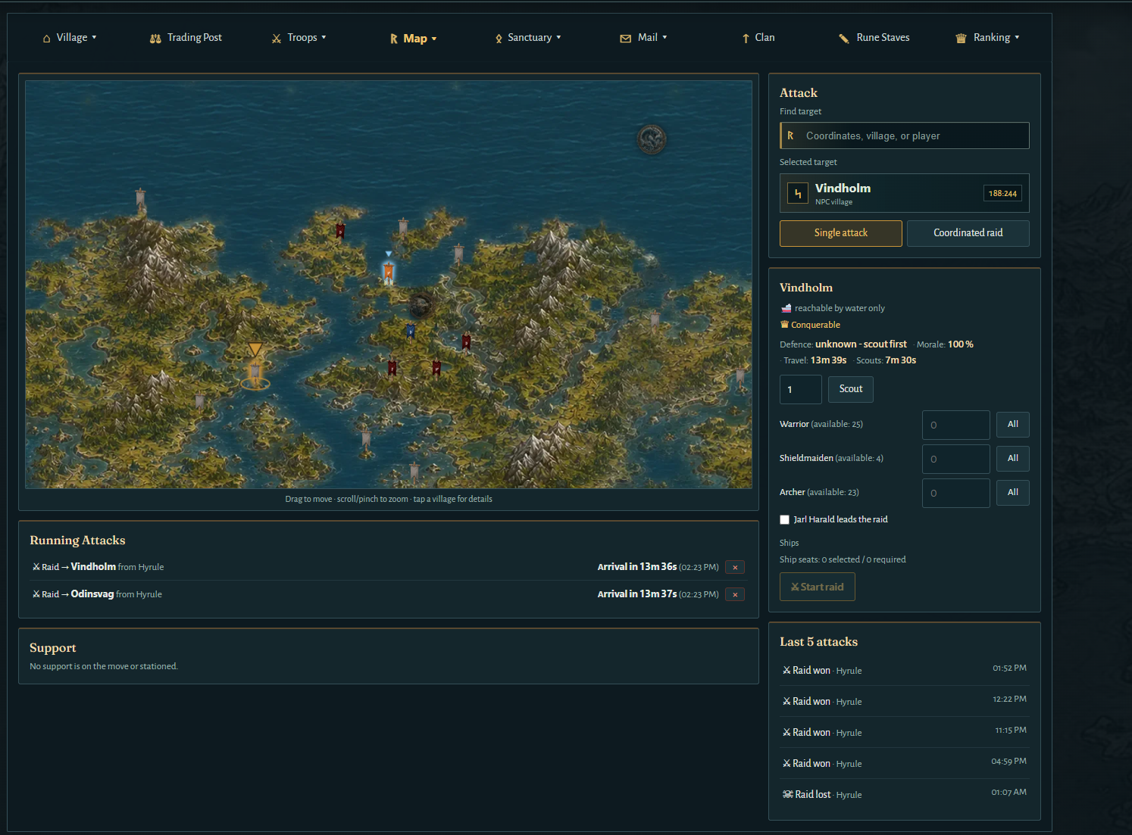Open the Raid won report from 04:59 PM
Image resolution: width=1132 pixels, height=835 pixels.
(x=905, y=763)
